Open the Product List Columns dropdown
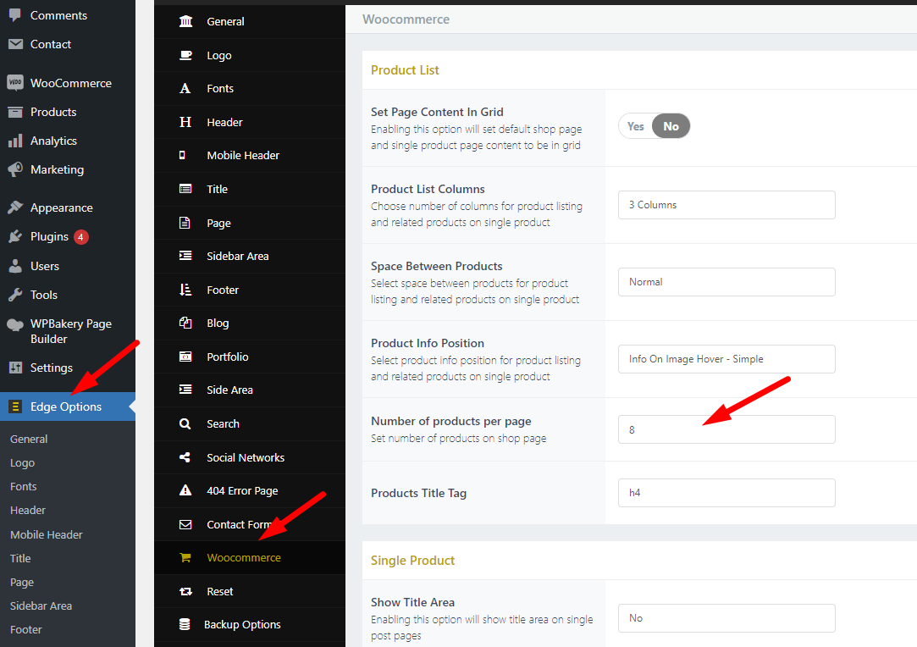This screenshot has height=647, width=917. point(726,205)
